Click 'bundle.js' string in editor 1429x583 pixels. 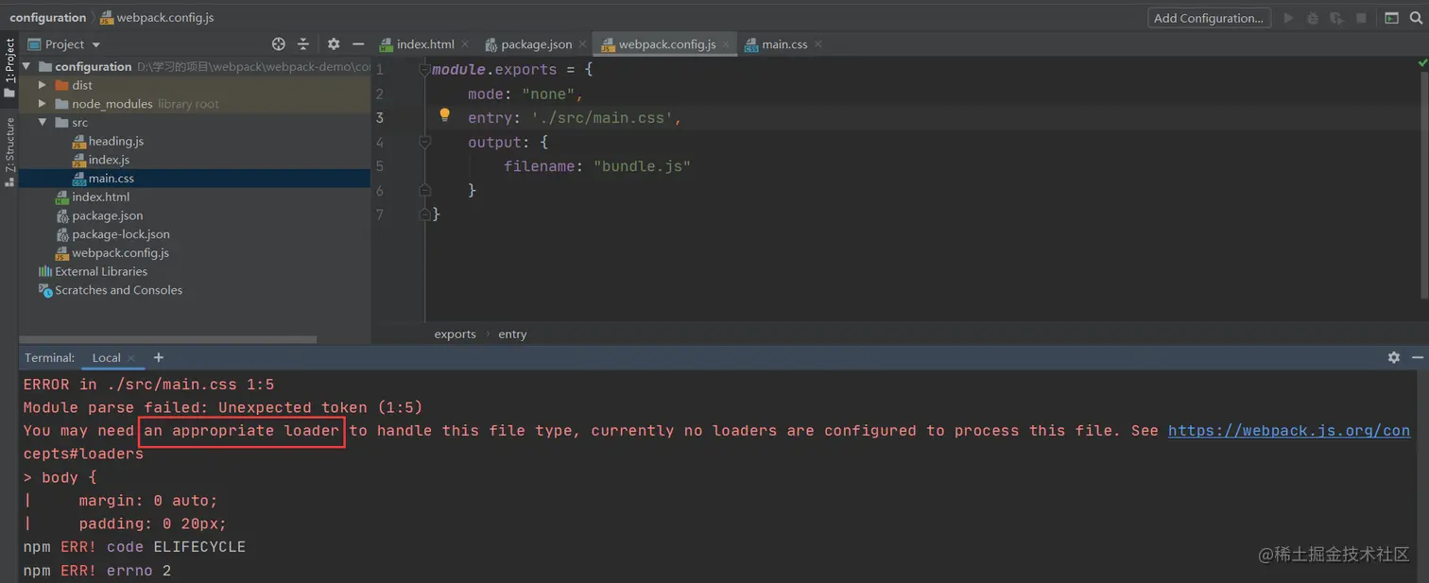point(642,166)
